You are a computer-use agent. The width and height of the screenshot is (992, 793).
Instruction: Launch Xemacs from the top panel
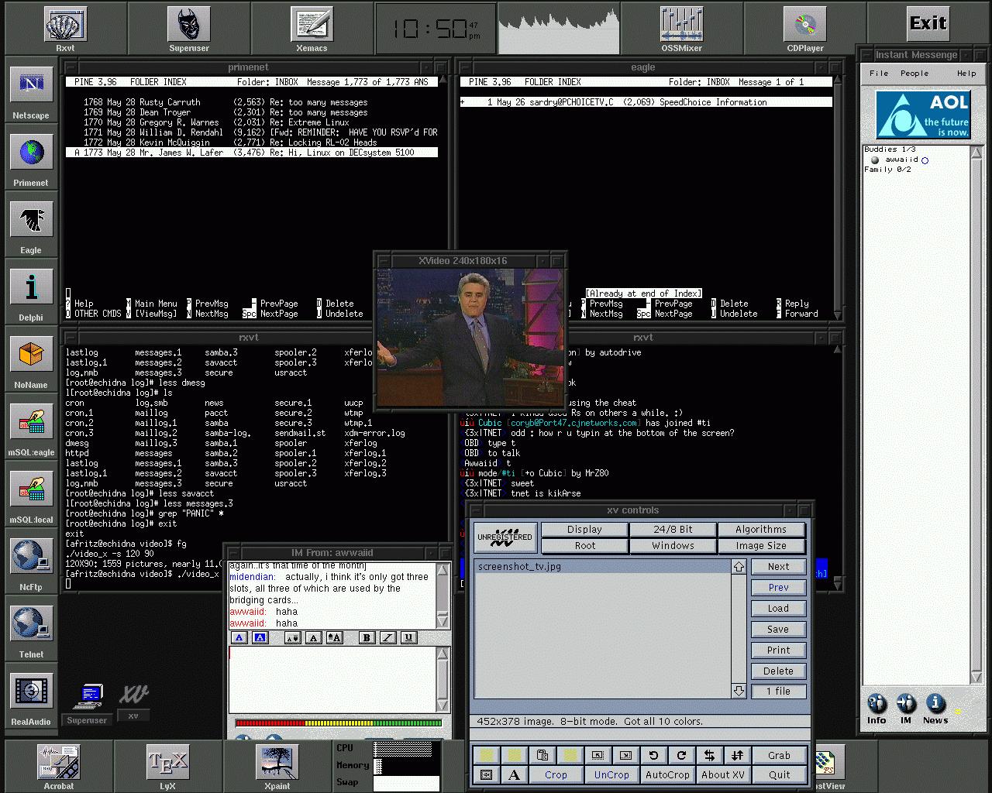(312, 26)
